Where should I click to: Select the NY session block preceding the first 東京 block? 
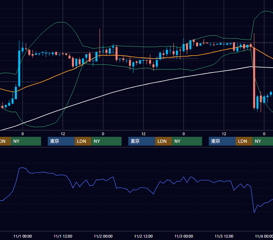click(x=26, y=141)
